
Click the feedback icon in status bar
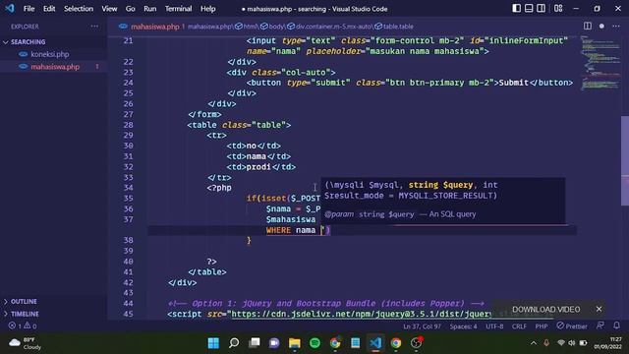tap(600, 325)
